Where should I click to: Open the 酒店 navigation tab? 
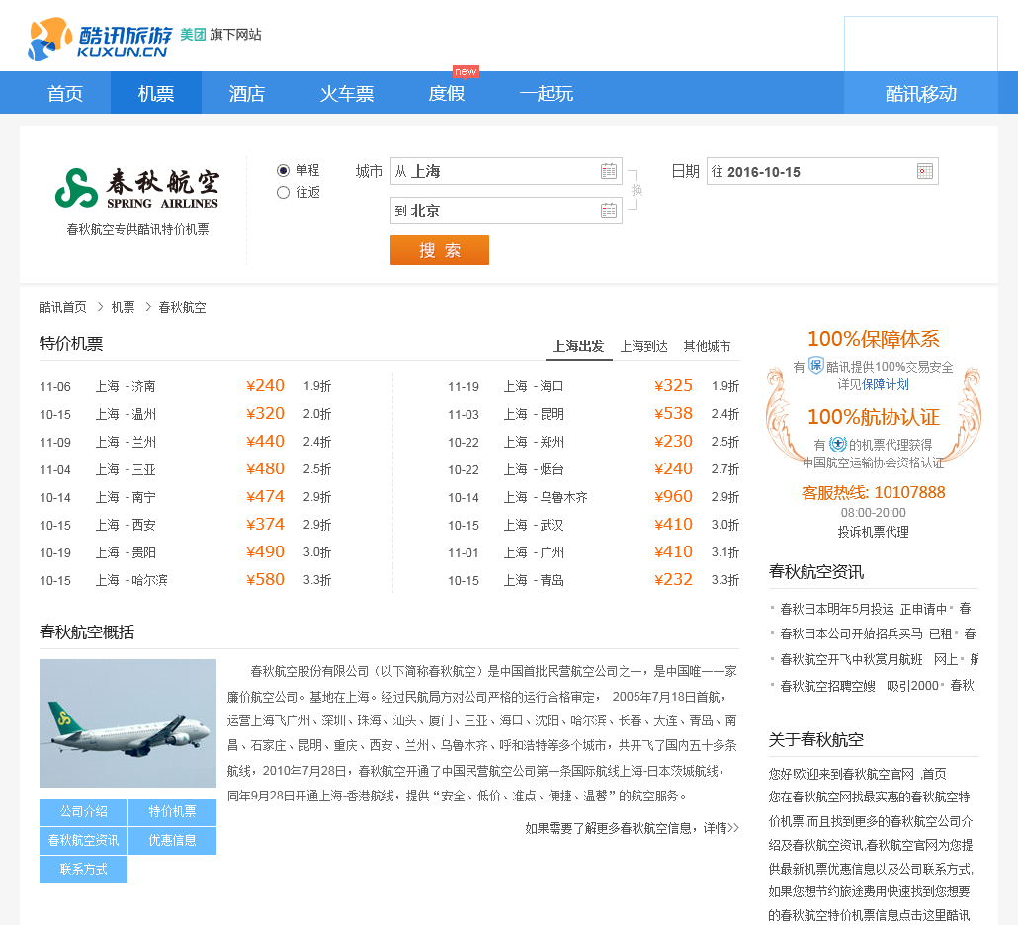(x=247, y=93)
